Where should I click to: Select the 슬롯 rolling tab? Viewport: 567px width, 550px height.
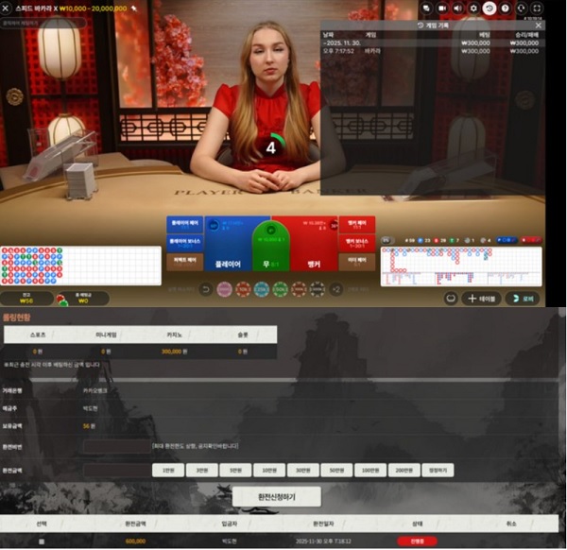pos(243,335)
